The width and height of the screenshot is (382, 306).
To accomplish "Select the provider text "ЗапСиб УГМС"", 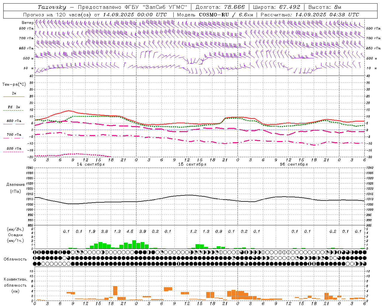I will tap(164, 7).
